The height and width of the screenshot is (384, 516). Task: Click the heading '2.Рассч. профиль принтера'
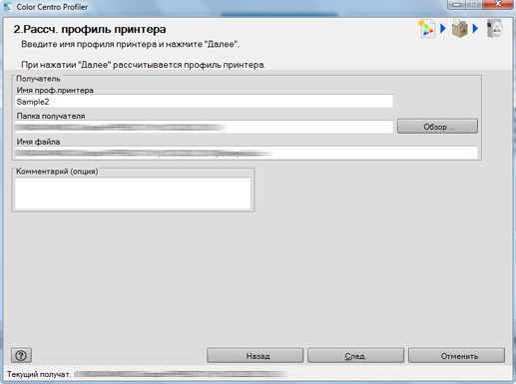90,29
